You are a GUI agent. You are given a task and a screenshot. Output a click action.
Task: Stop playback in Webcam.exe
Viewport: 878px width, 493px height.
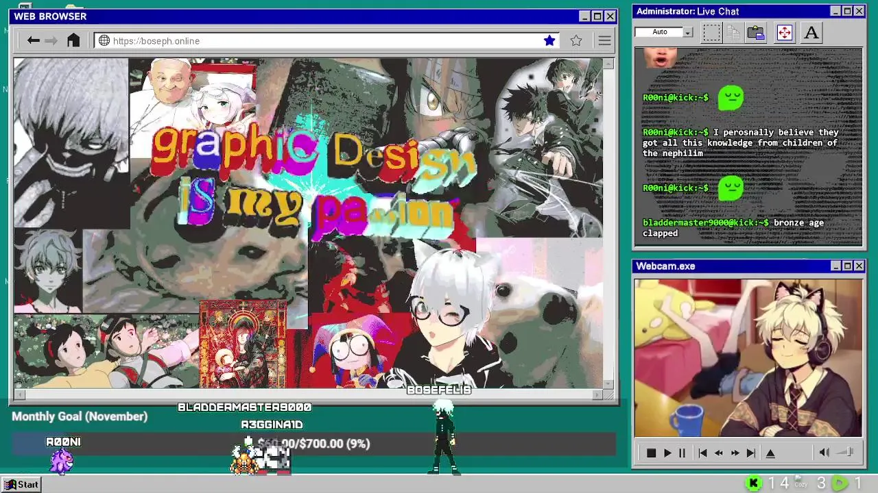pyautogui.click(x=651, y=453)
